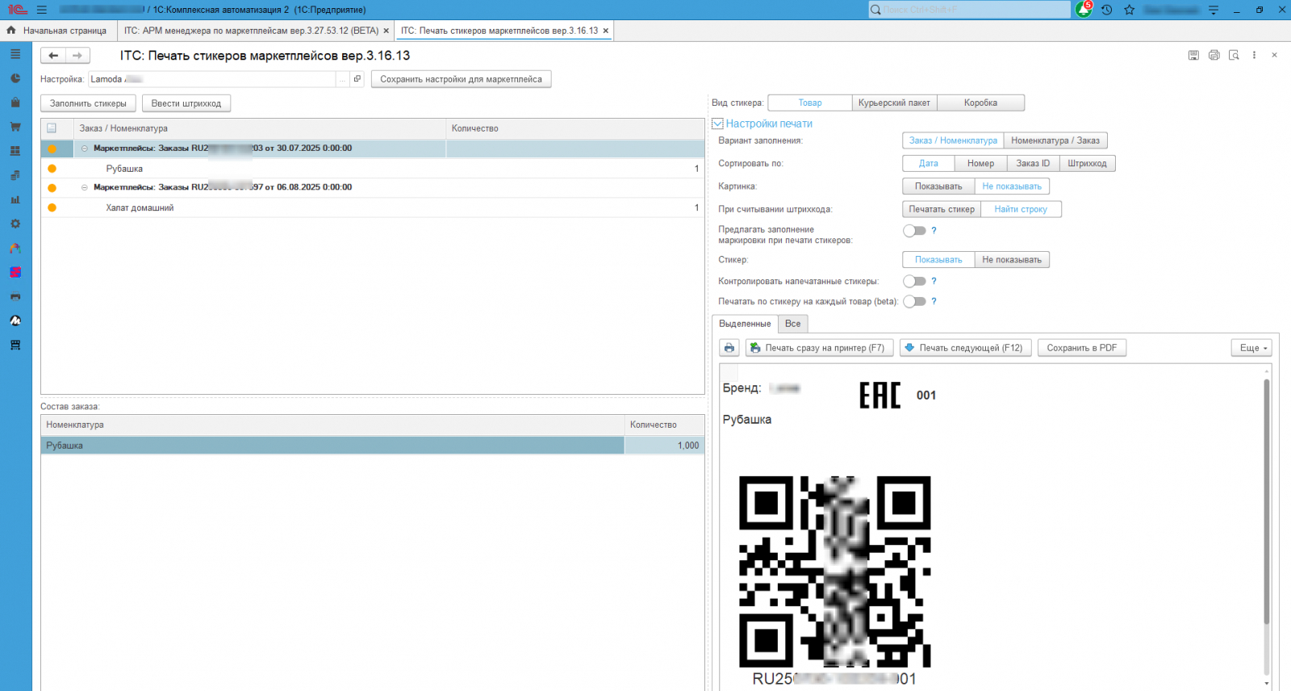Screen dimensions: 1291x691
Task: Open the 'Еще' dropdown menu
Action: [x=1251, y=348]
